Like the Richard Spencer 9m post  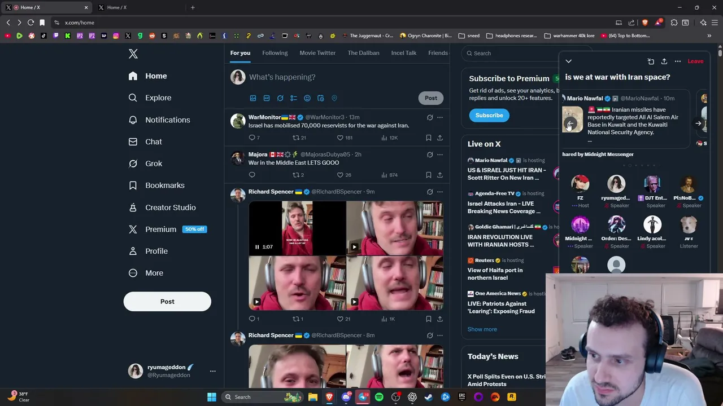pos(340,319)
